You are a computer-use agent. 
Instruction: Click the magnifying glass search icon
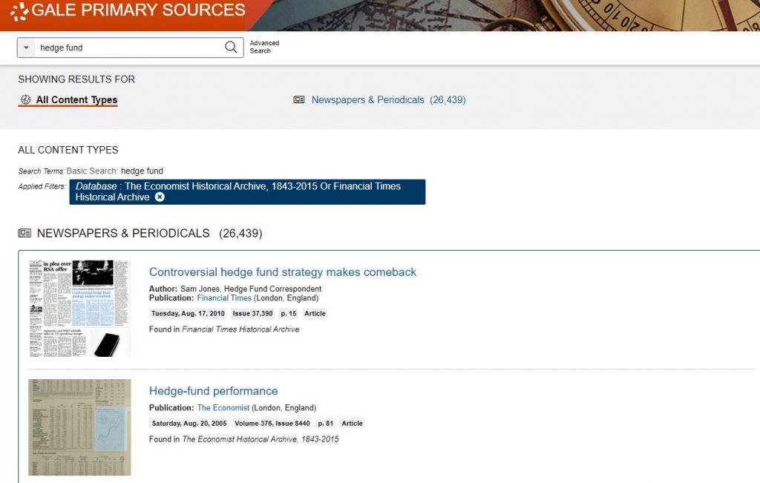click(232, 47)
